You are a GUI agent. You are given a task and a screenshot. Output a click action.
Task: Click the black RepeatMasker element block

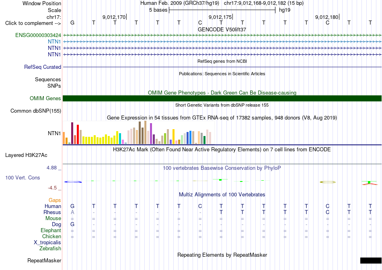click(371, 260)
